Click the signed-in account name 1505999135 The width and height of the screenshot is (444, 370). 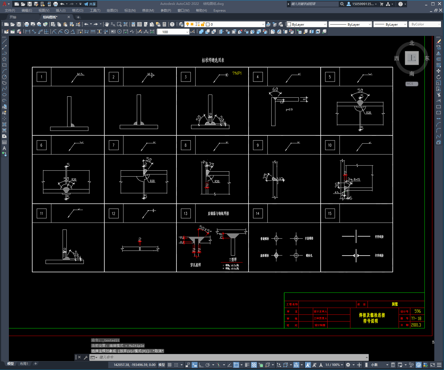pyautogui.click(x=363, y=4)
